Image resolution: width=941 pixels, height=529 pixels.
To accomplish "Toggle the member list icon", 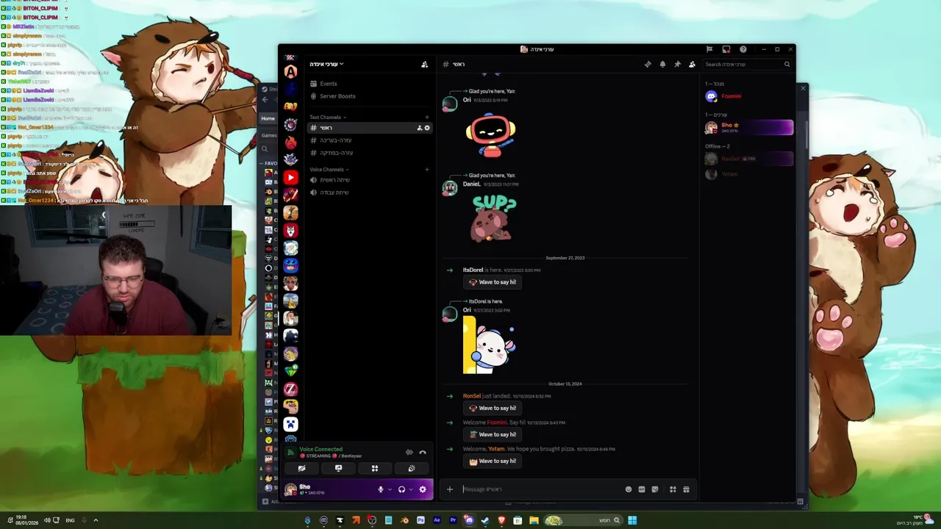I will click(692, 65).
